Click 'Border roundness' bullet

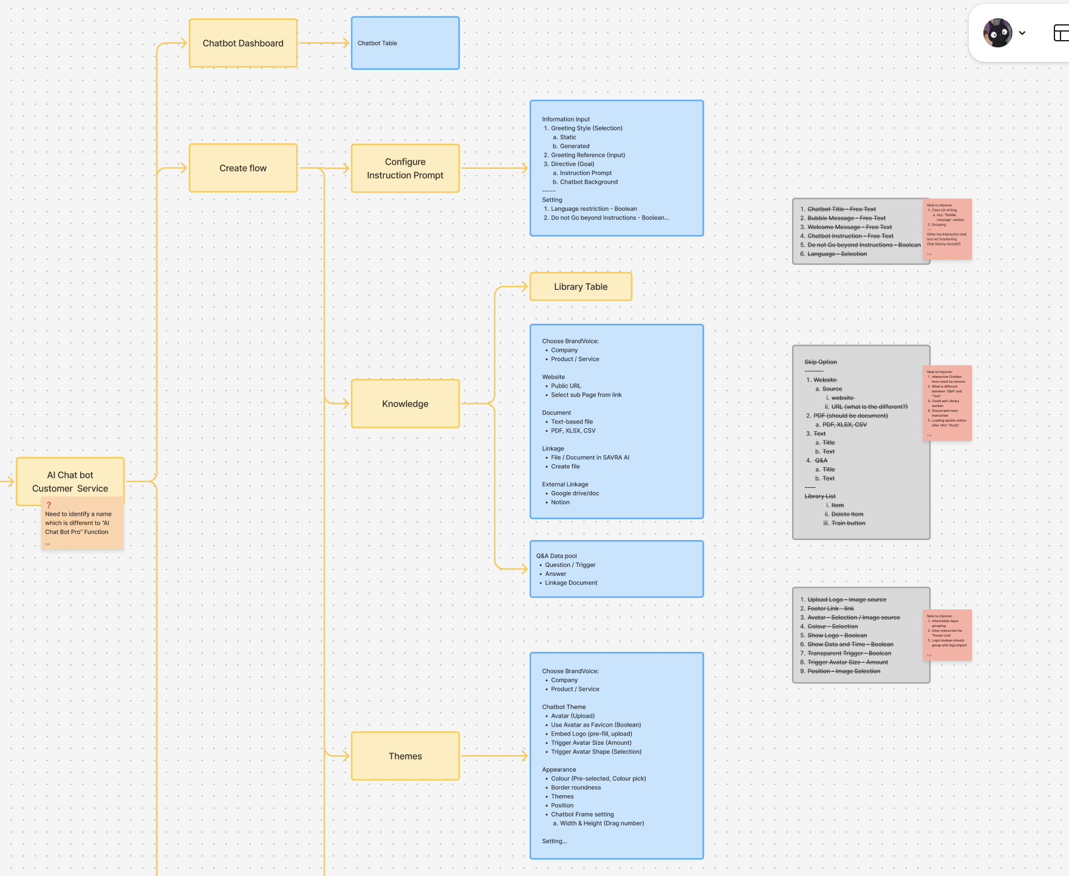576,787
